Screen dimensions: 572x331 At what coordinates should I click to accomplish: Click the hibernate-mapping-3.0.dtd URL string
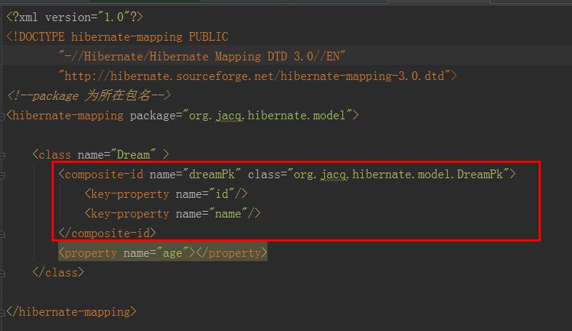(254, 76)
